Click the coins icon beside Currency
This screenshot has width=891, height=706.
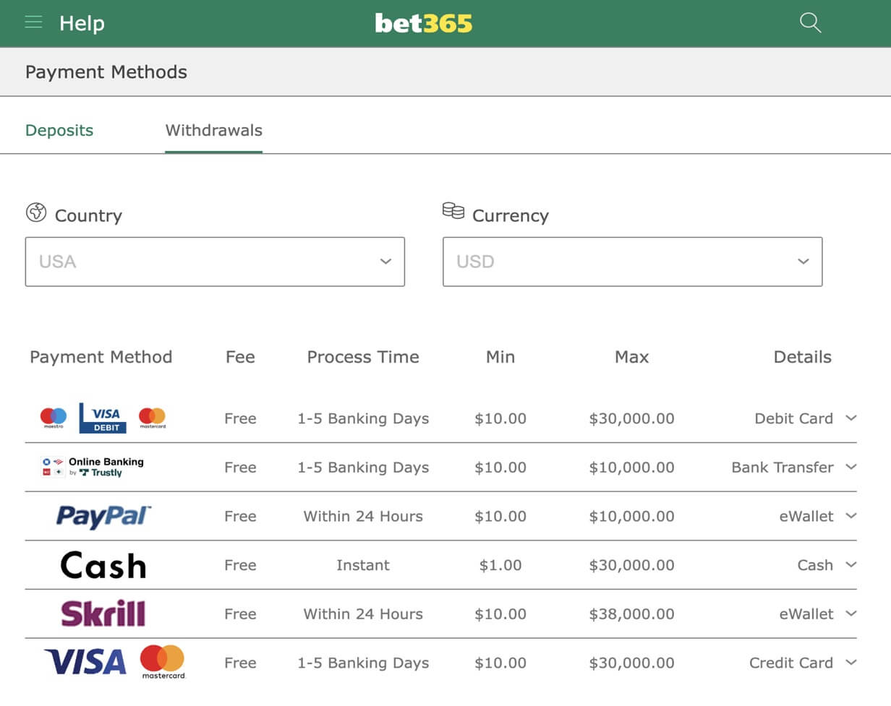pos(453,211)
